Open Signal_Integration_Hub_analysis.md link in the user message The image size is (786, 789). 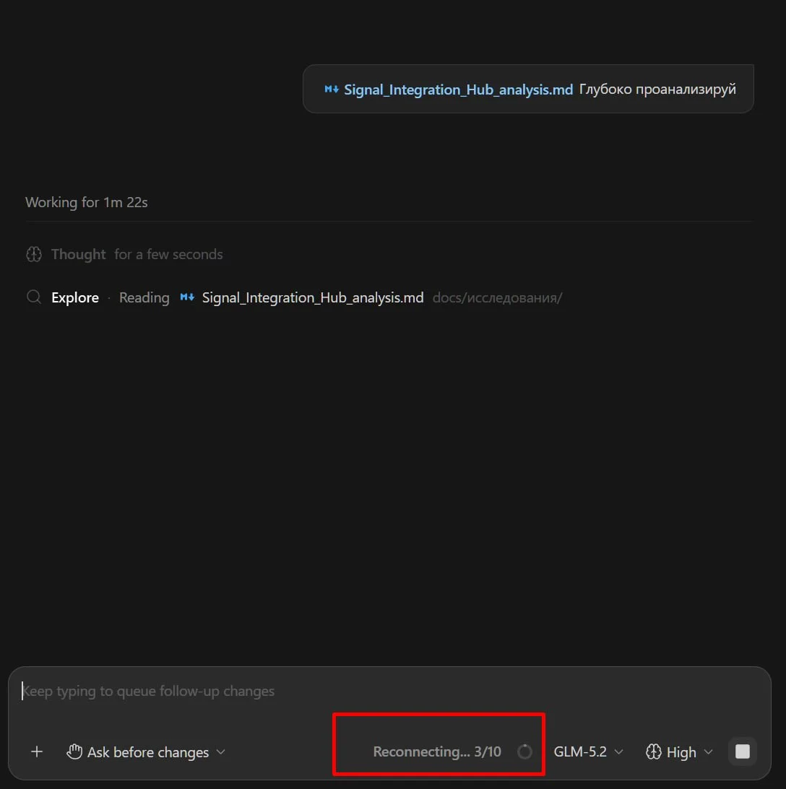pyautogui.click(x=458, y=90)
